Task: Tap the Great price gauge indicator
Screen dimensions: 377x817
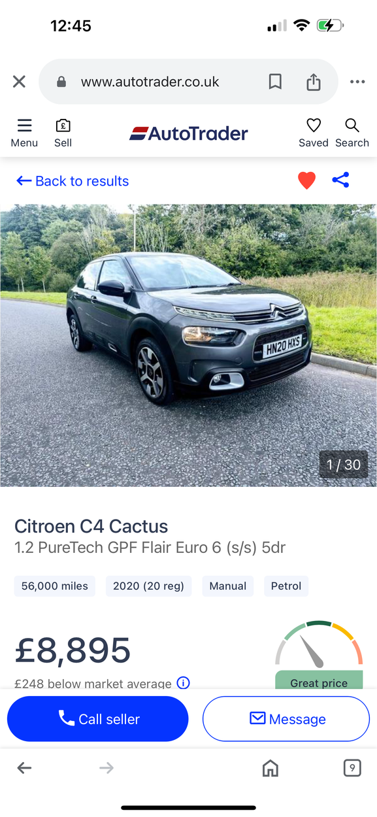Action: click(319, 655)
